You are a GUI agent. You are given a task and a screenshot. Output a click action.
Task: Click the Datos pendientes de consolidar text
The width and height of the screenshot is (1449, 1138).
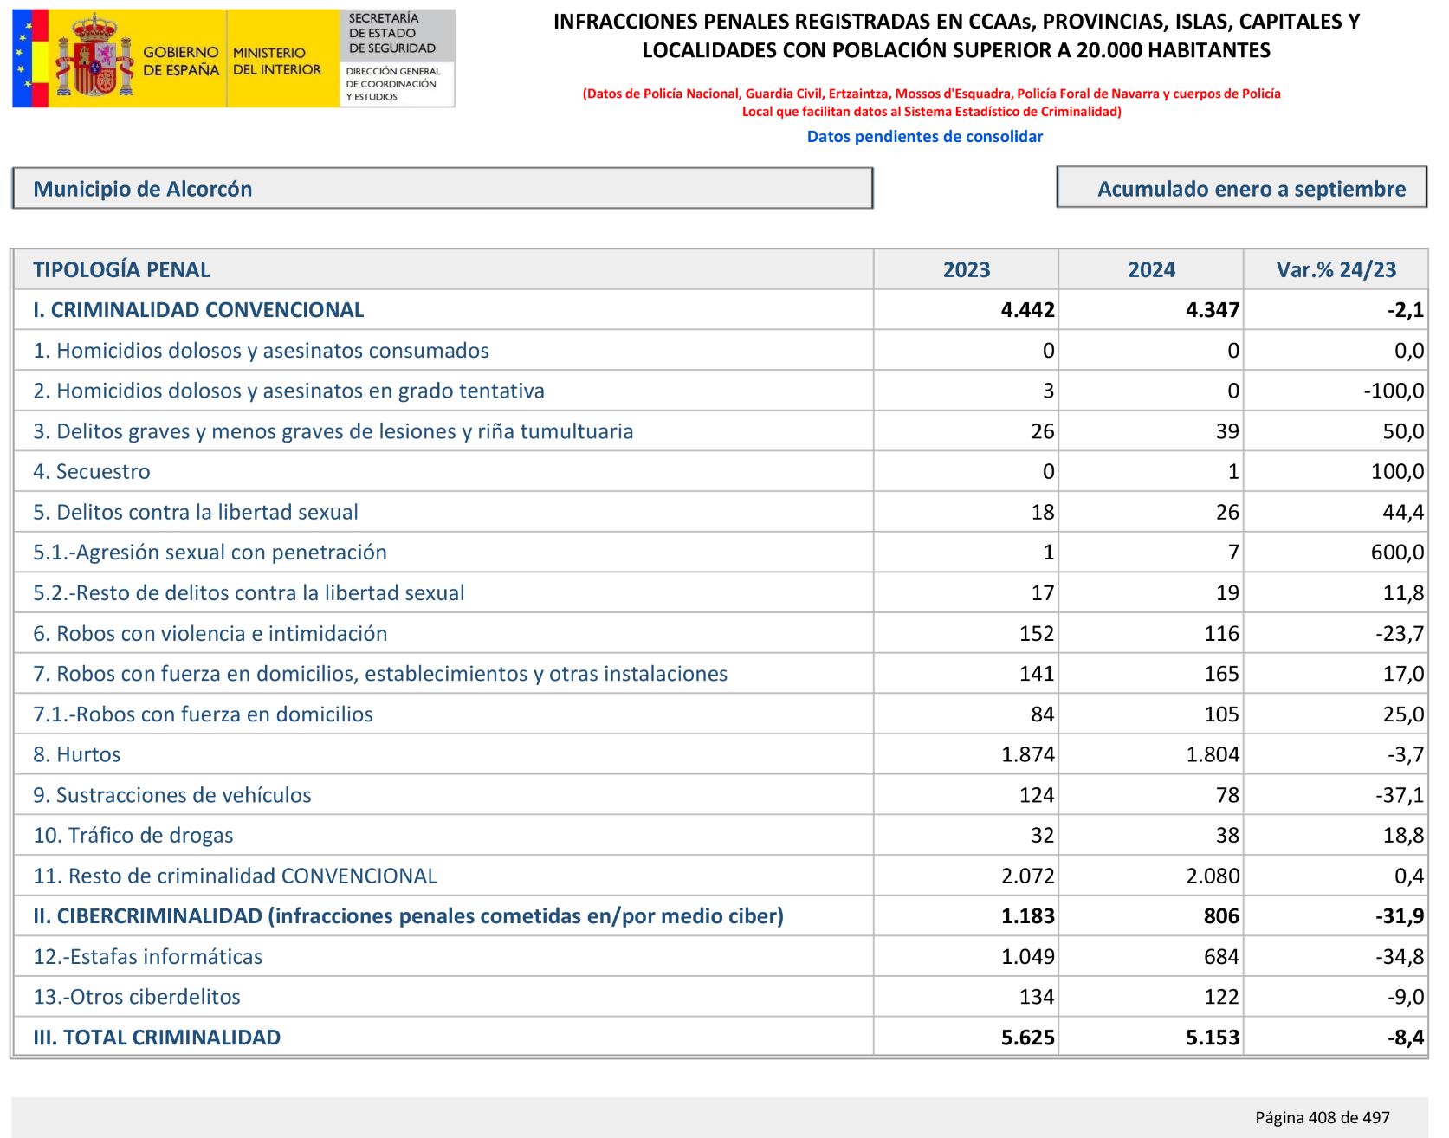pos(924,136)
